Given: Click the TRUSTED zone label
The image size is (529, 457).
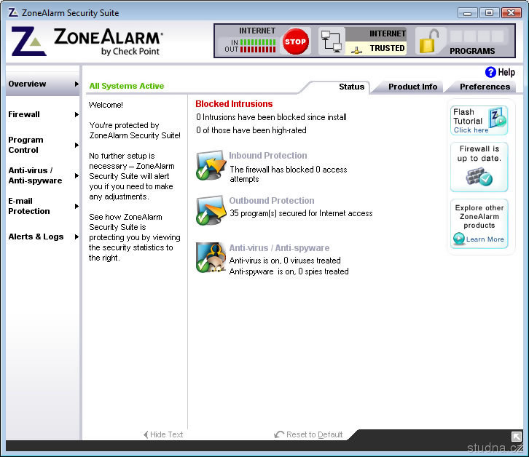Looking at the screenshot, I should point(387,48).
